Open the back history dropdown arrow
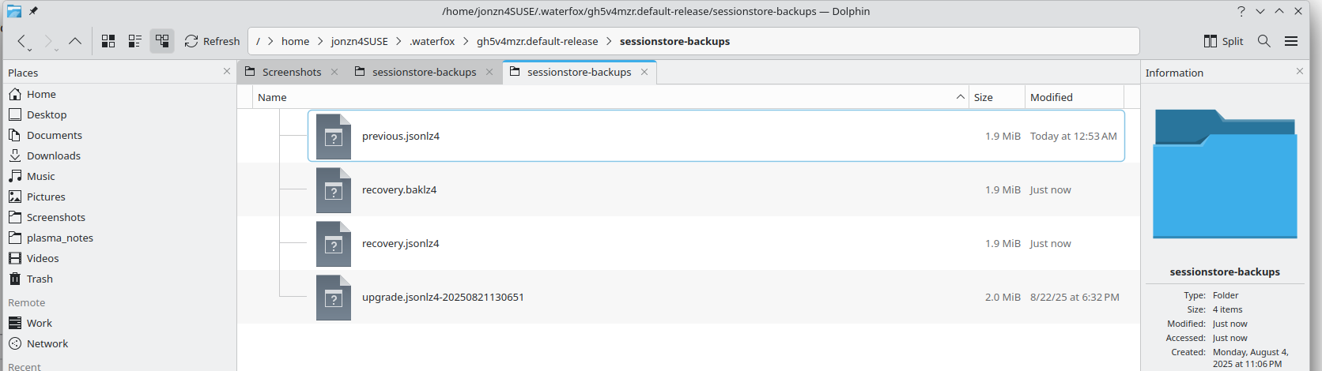1322x371 pixels. (x=30, y=50)
